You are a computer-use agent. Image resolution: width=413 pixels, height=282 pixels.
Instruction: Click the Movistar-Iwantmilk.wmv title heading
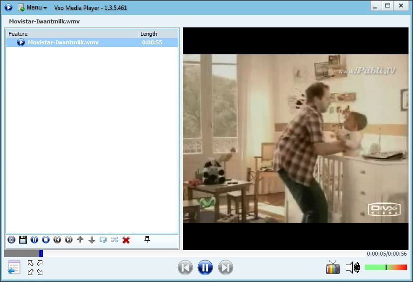pos(44,21)
